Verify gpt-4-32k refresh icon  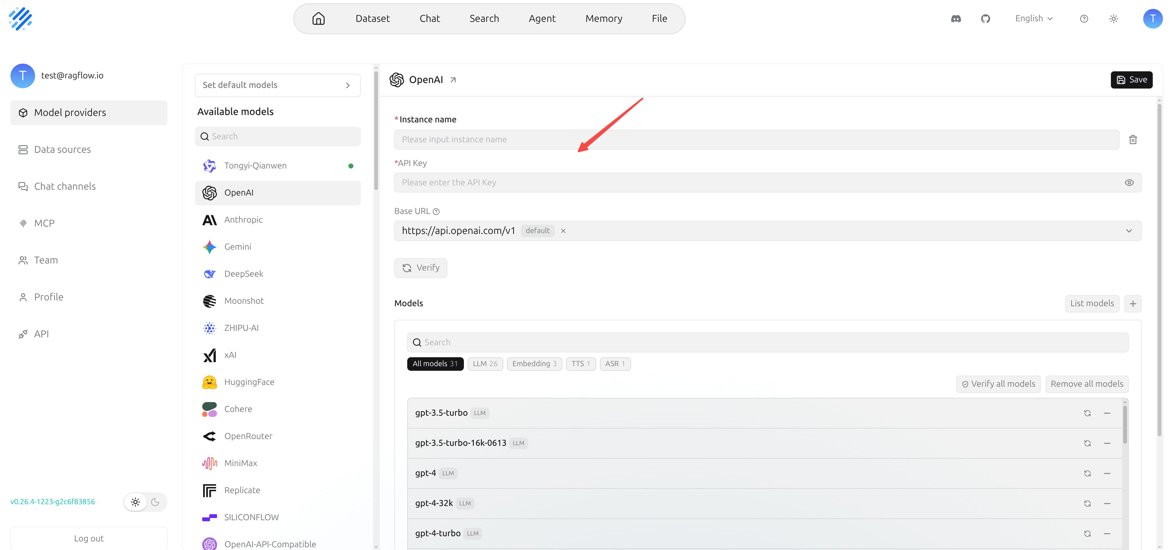pyautogui.click(x=1088, y=504)
